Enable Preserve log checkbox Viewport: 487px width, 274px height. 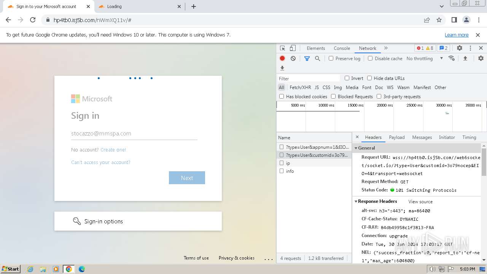(331, 58)
